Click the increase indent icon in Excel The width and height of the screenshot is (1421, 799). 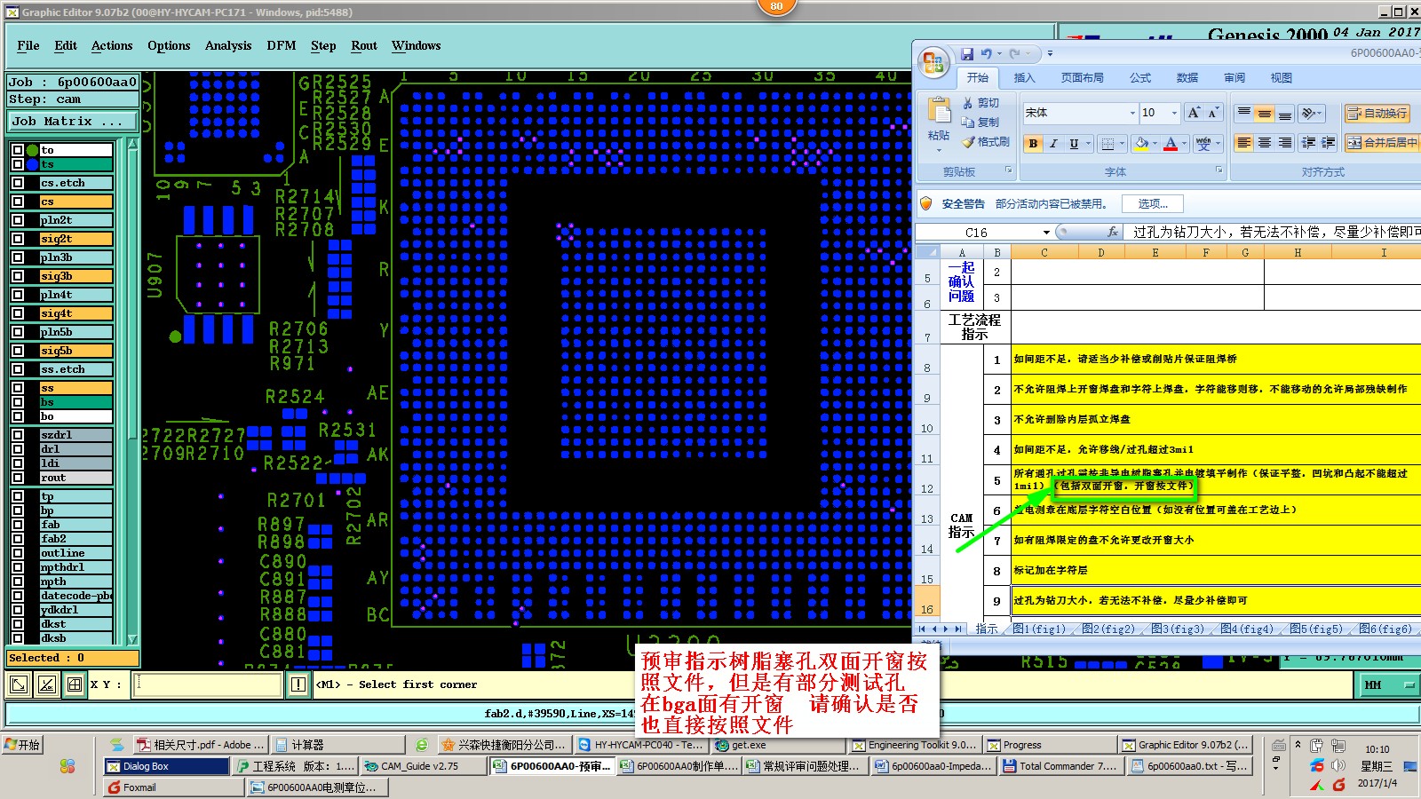point(1329,143)
